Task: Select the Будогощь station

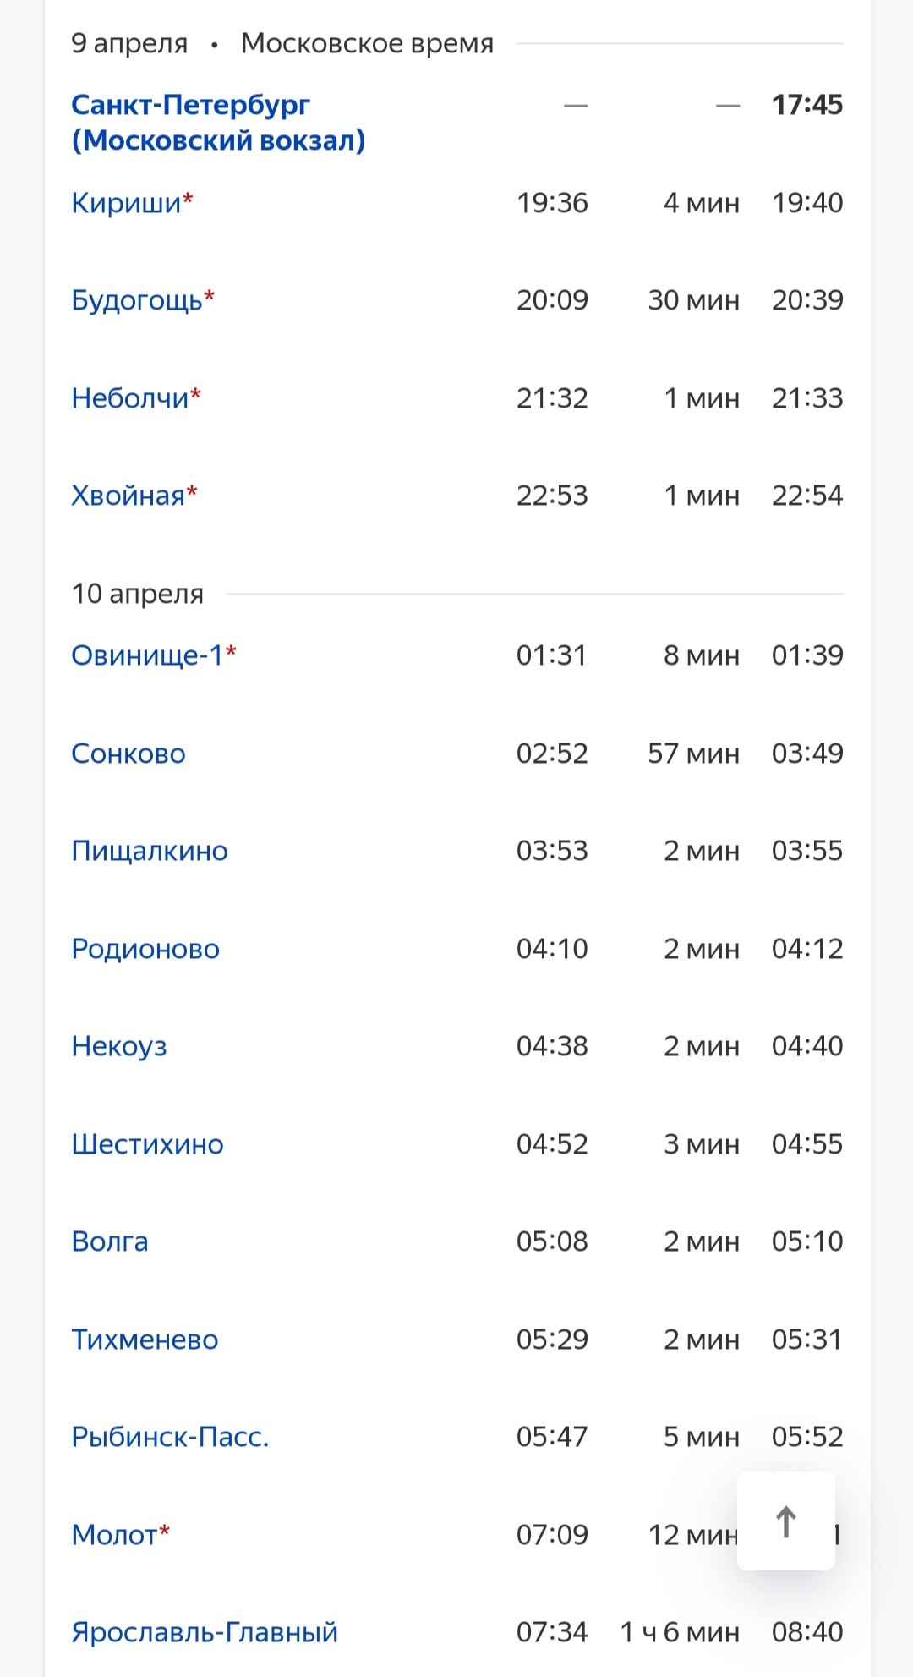Action: 137,300
